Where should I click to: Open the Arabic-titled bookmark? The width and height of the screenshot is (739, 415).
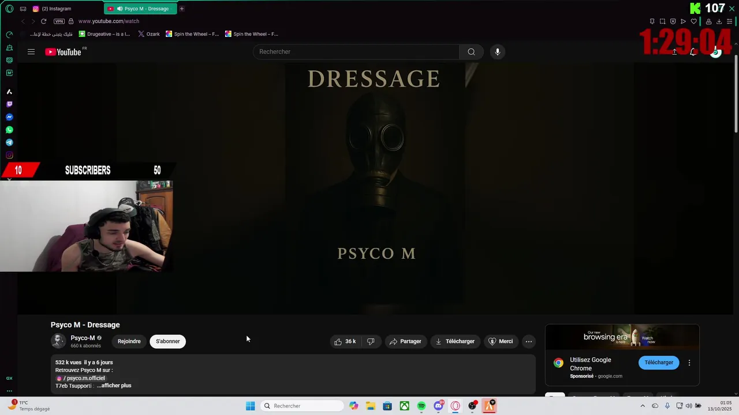tap(47, 34)
